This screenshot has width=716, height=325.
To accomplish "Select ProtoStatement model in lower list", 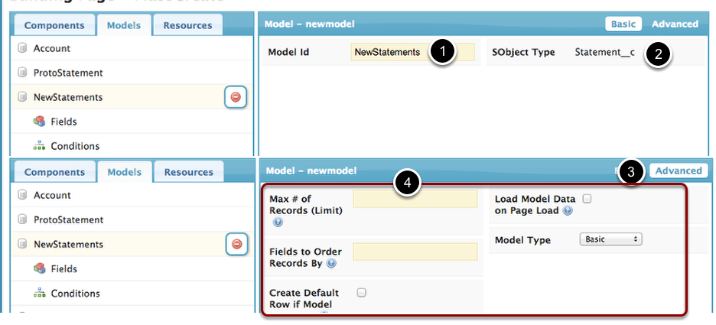I will click(x=67, y=219).
